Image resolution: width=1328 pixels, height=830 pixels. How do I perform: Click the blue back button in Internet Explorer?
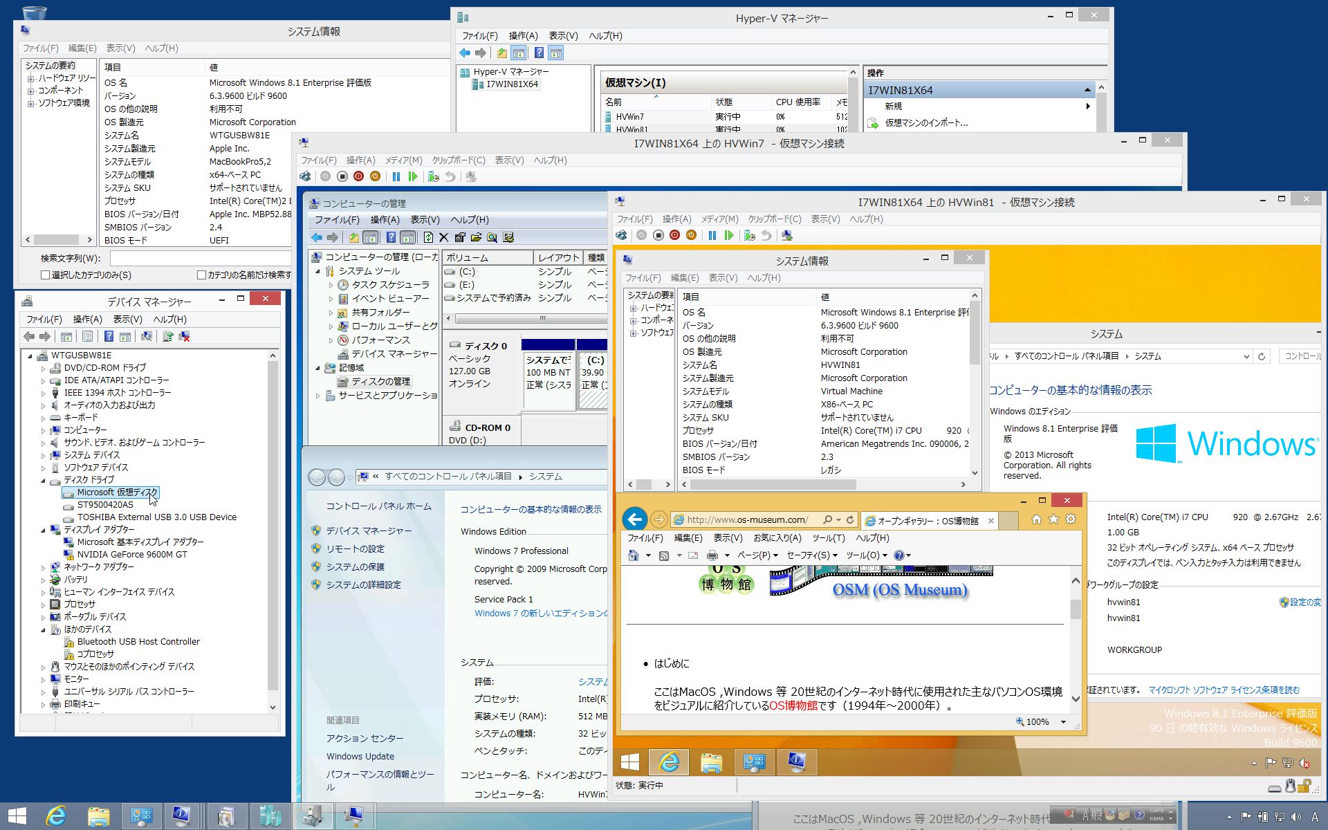pos(634,519)
